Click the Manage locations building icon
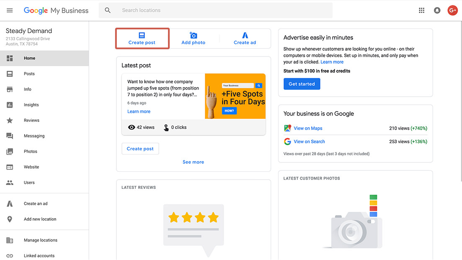The height and width of the screenshot is (260, 462). tap(10, 240)
